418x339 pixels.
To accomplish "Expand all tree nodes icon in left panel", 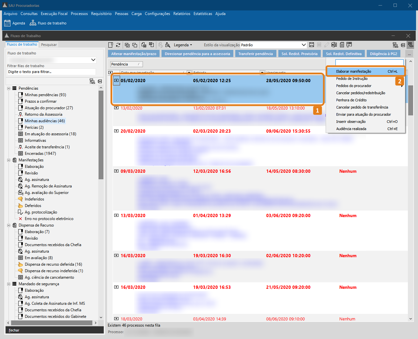I will click(x=92, y=81).
